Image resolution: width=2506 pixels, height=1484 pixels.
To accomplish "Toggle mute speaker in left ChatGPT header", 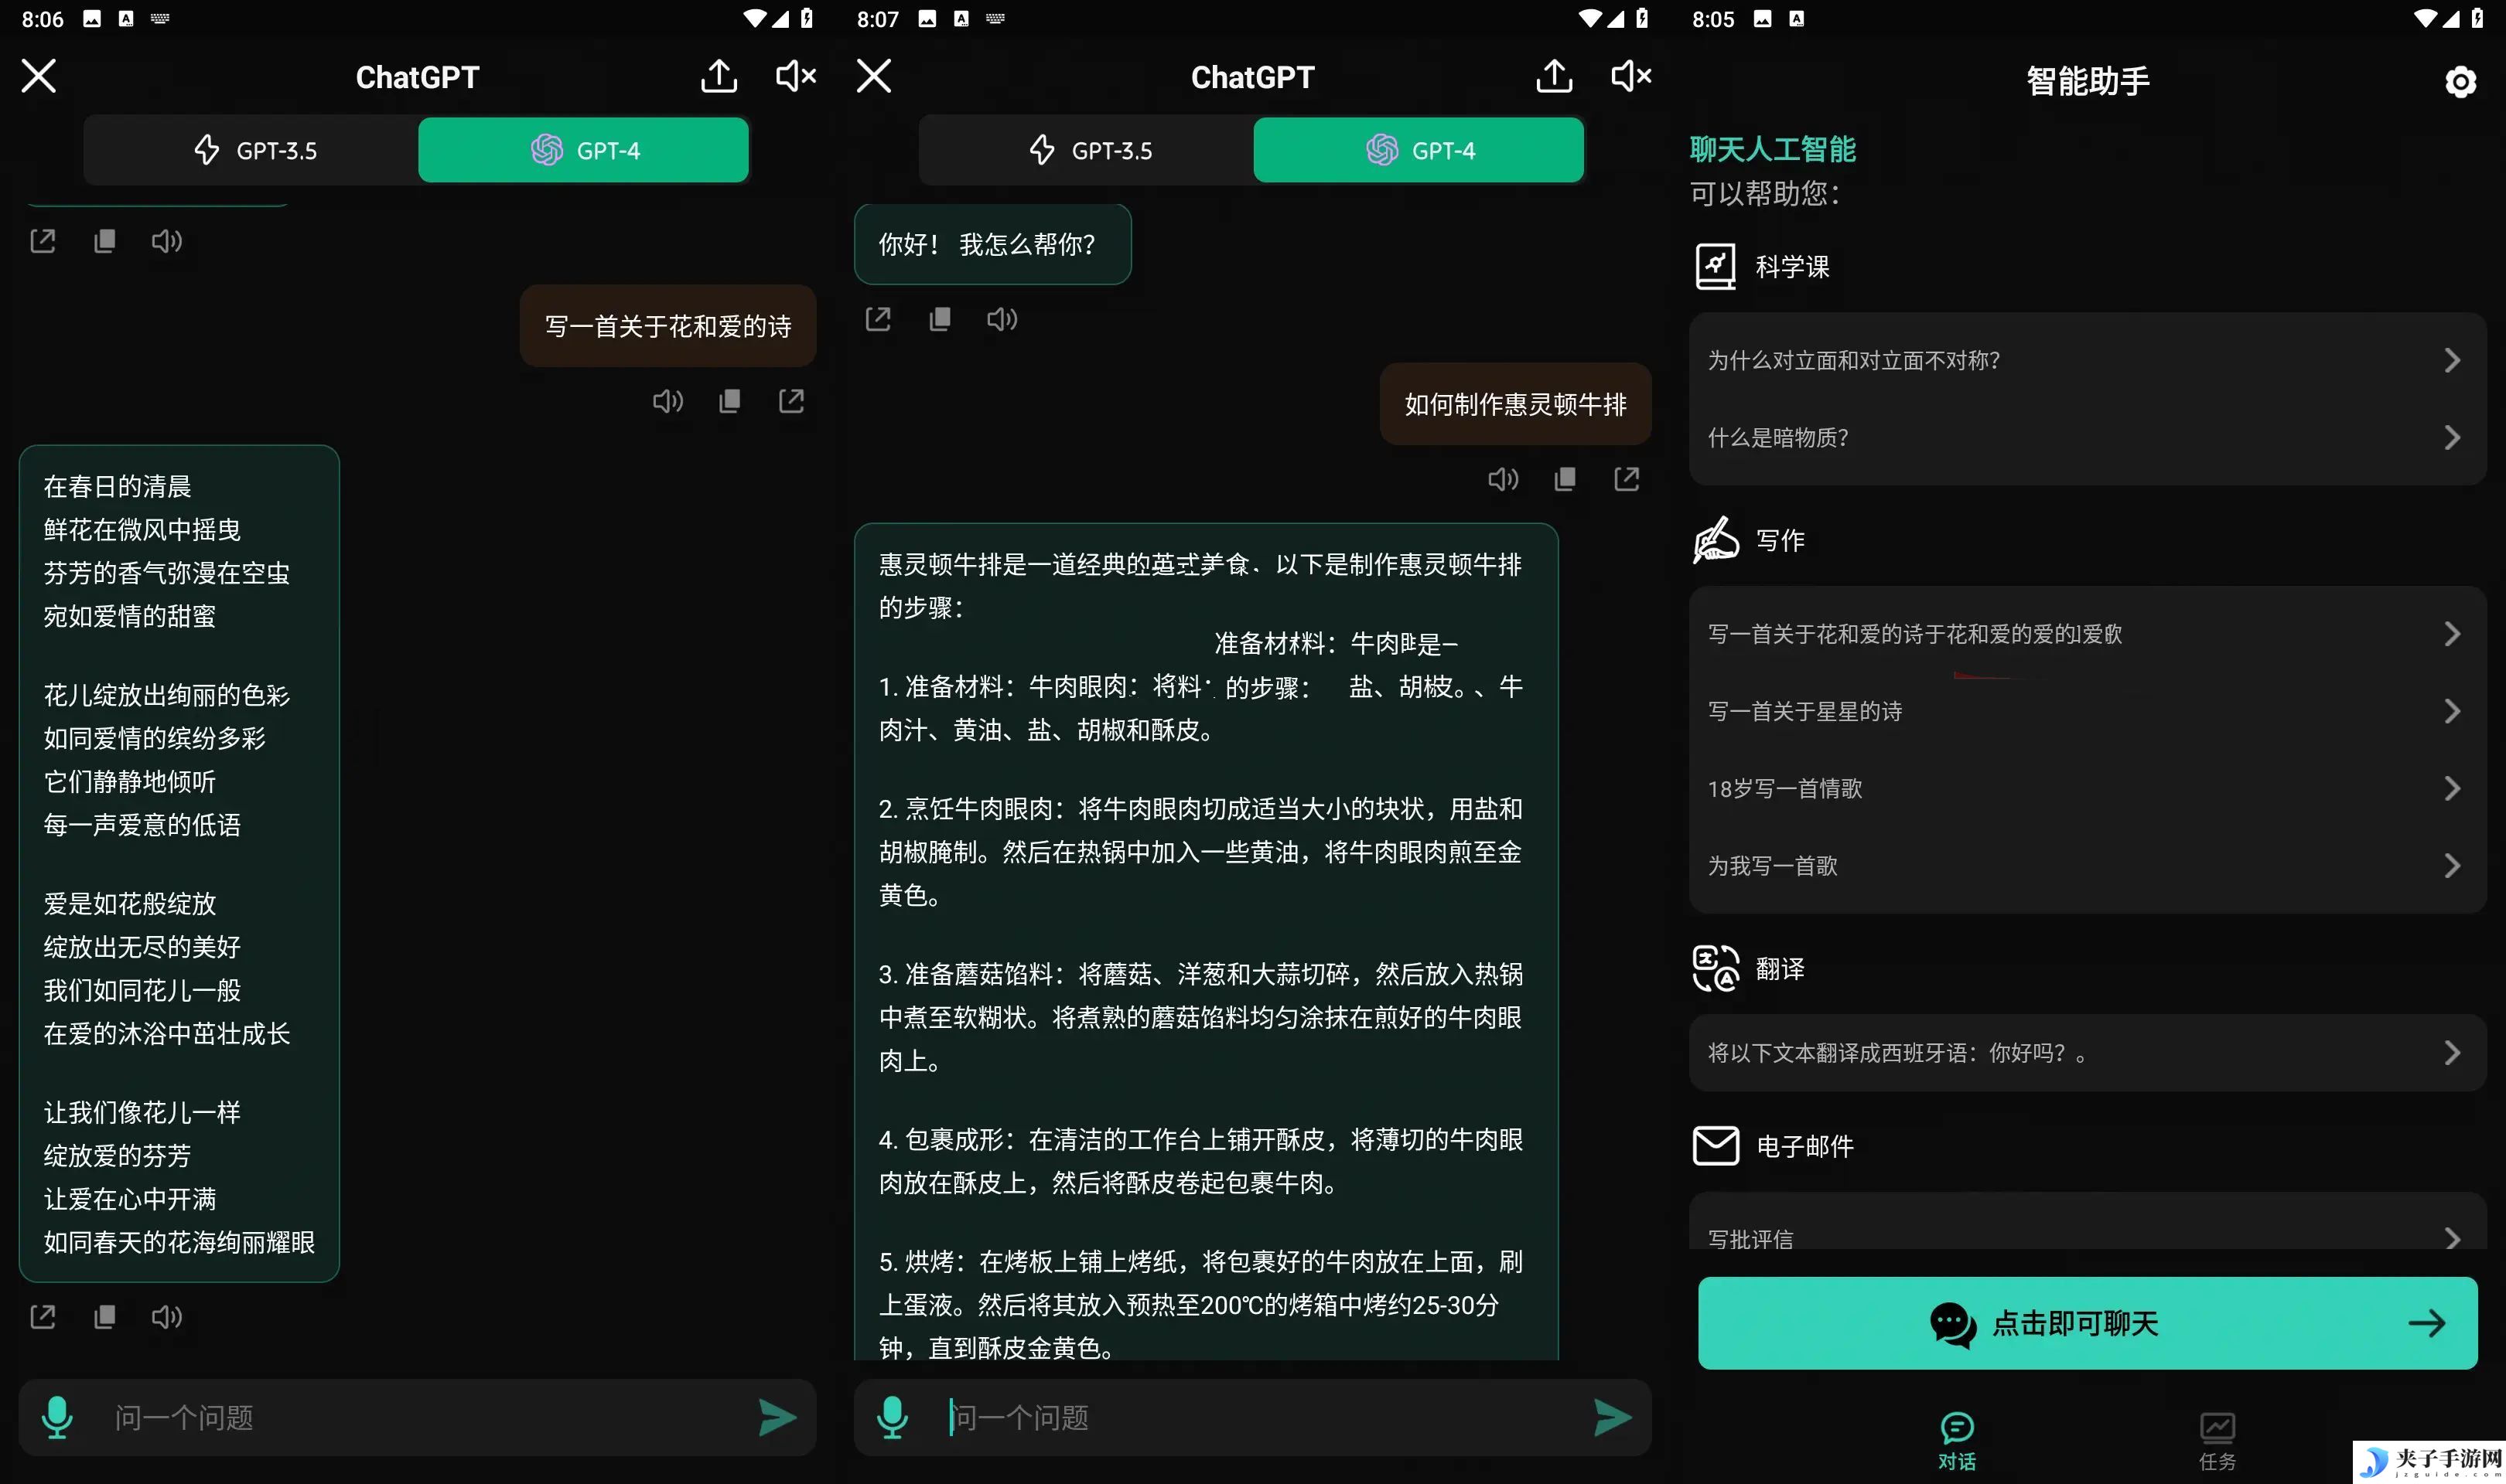I will tap(797, 76).
